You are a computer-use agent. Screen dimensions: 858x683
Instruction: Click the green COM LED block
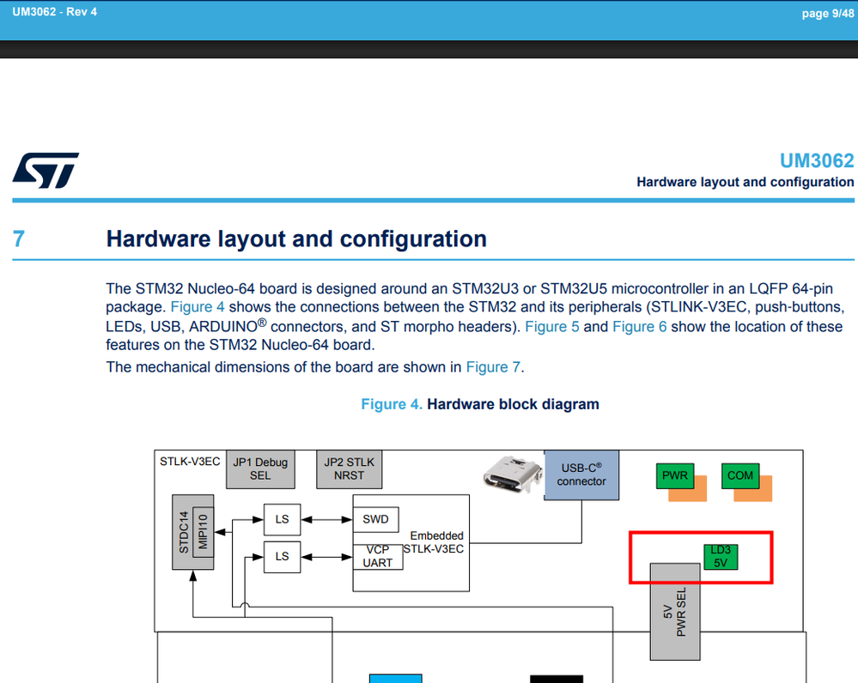[x=740, y=475]
